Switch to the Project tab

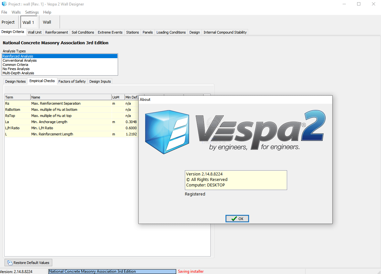pyautogui.click(x=8, y=22)
